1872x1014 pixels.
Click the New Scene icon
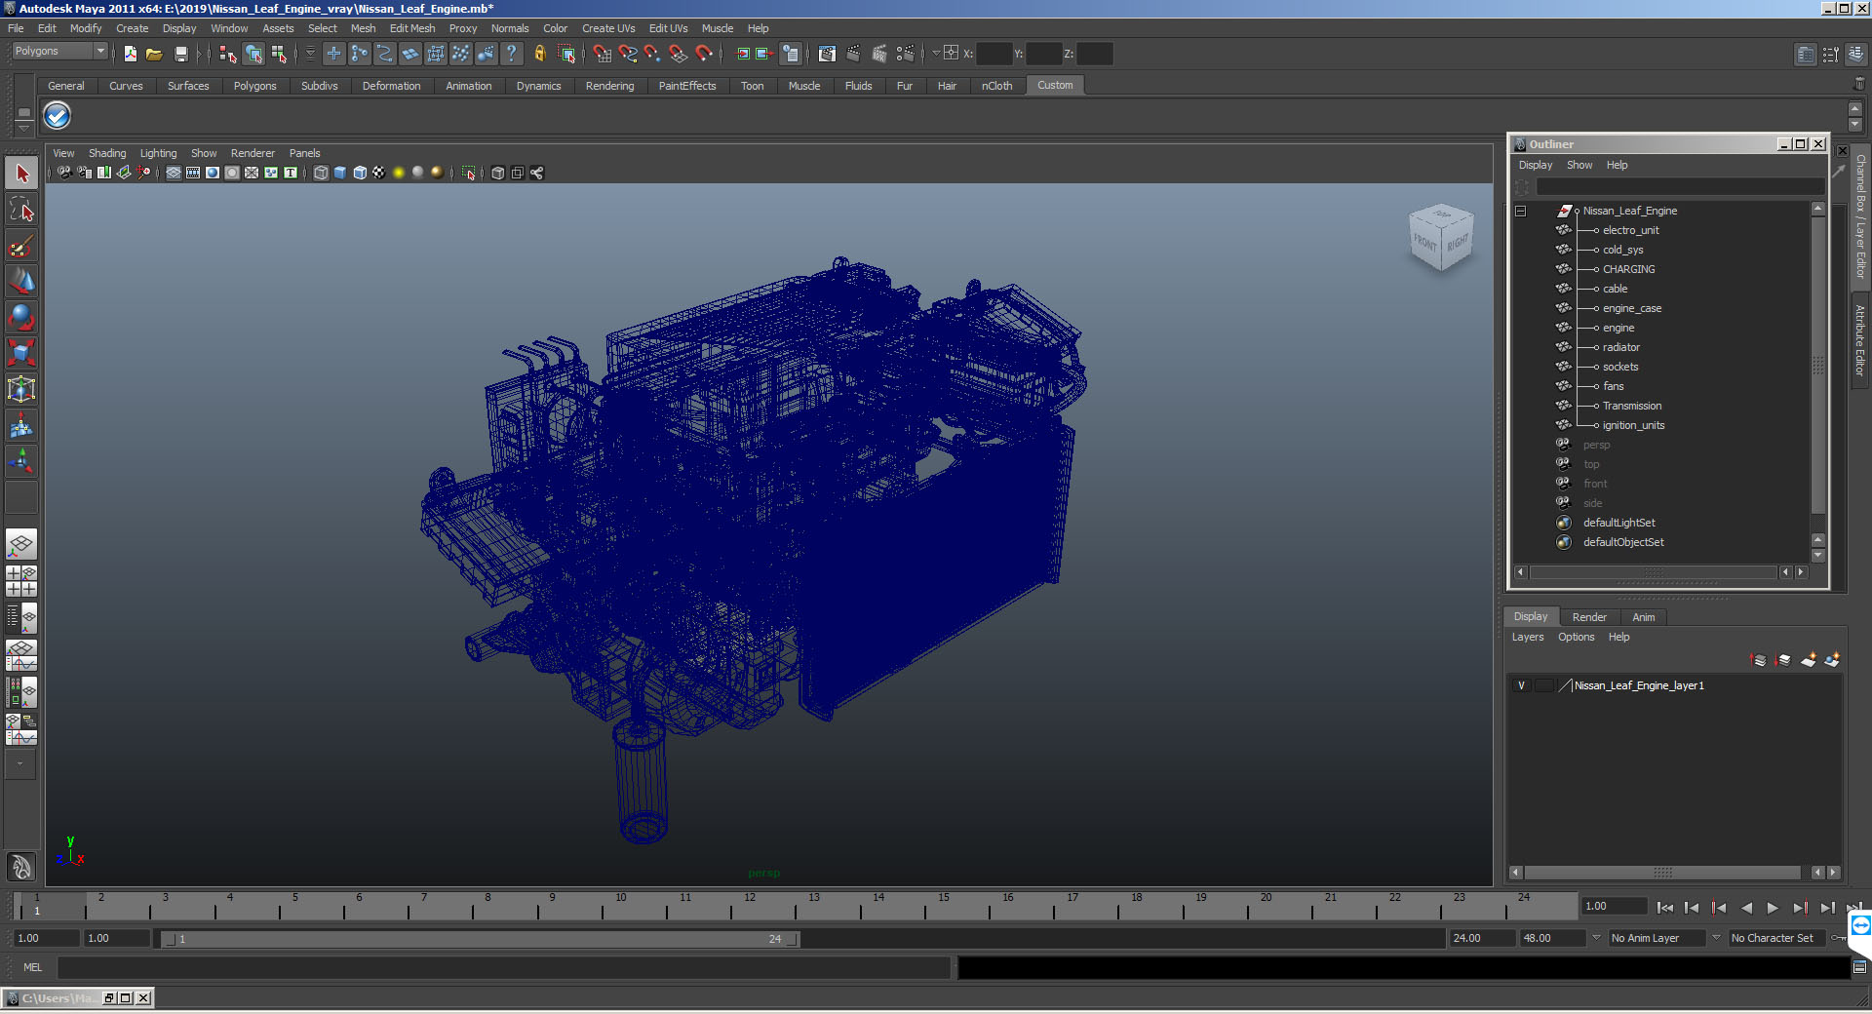coord(130,54)
